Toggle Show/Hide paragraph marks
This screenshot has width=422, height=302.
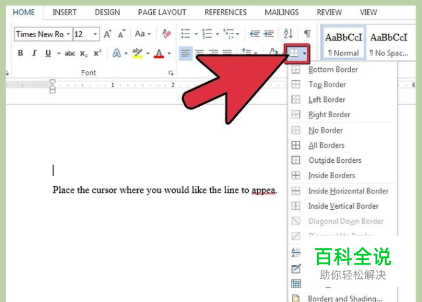(307, 34)
